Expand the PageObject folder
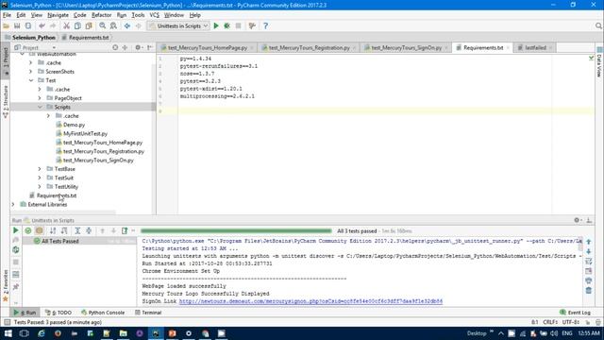This screenshot has height=340, width=604. (x=40, y=98)
